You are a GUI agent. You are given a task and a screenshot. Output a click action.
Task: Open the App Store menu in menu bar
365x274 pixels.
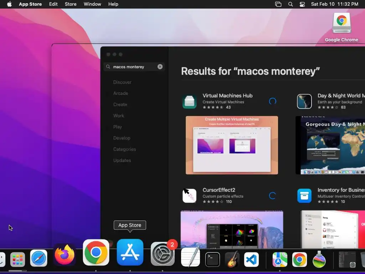(30, 4)
